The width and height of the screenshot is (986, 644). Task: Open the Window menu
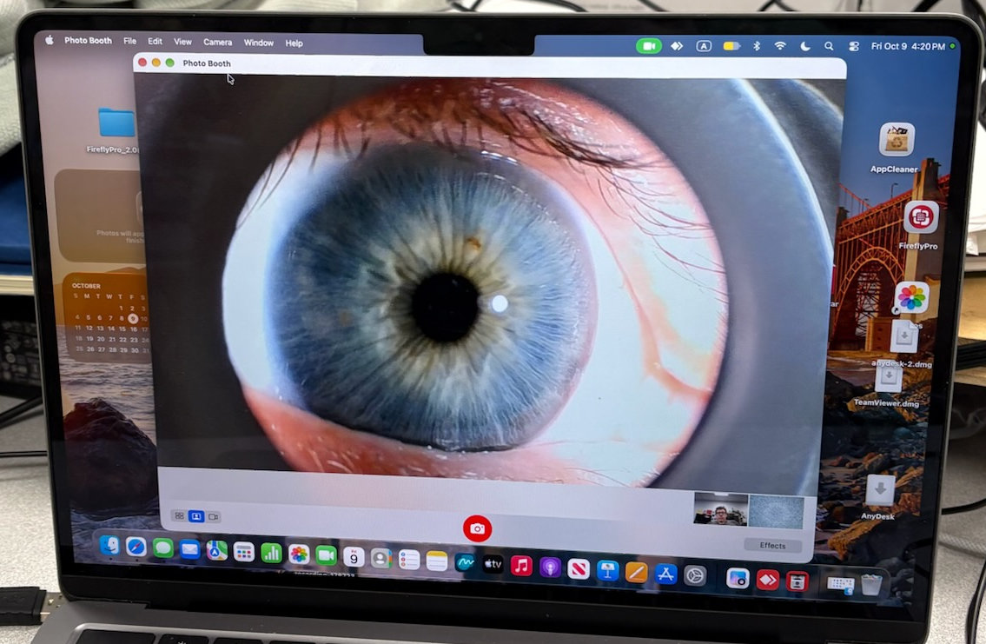coord(259,43)
